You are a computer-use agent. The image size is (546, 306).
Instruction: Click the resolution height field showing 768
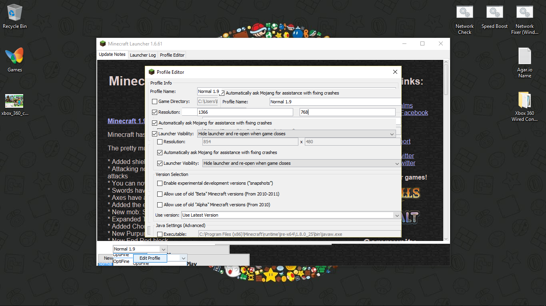(347, 113)
